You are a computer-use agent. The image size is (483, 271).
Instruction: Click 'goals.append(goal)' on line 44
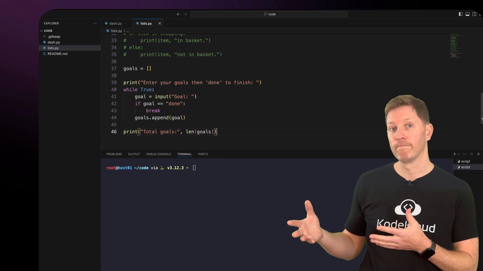(x=160, y=118)
